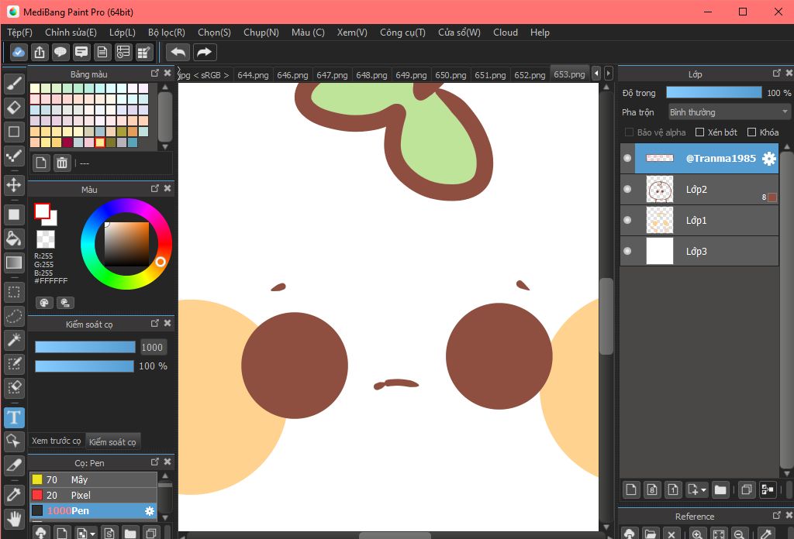The height and width of the screenshot is (539, 794).
Task: Click the Redo arrow in toolbar
Action: (x=204, y=52)
